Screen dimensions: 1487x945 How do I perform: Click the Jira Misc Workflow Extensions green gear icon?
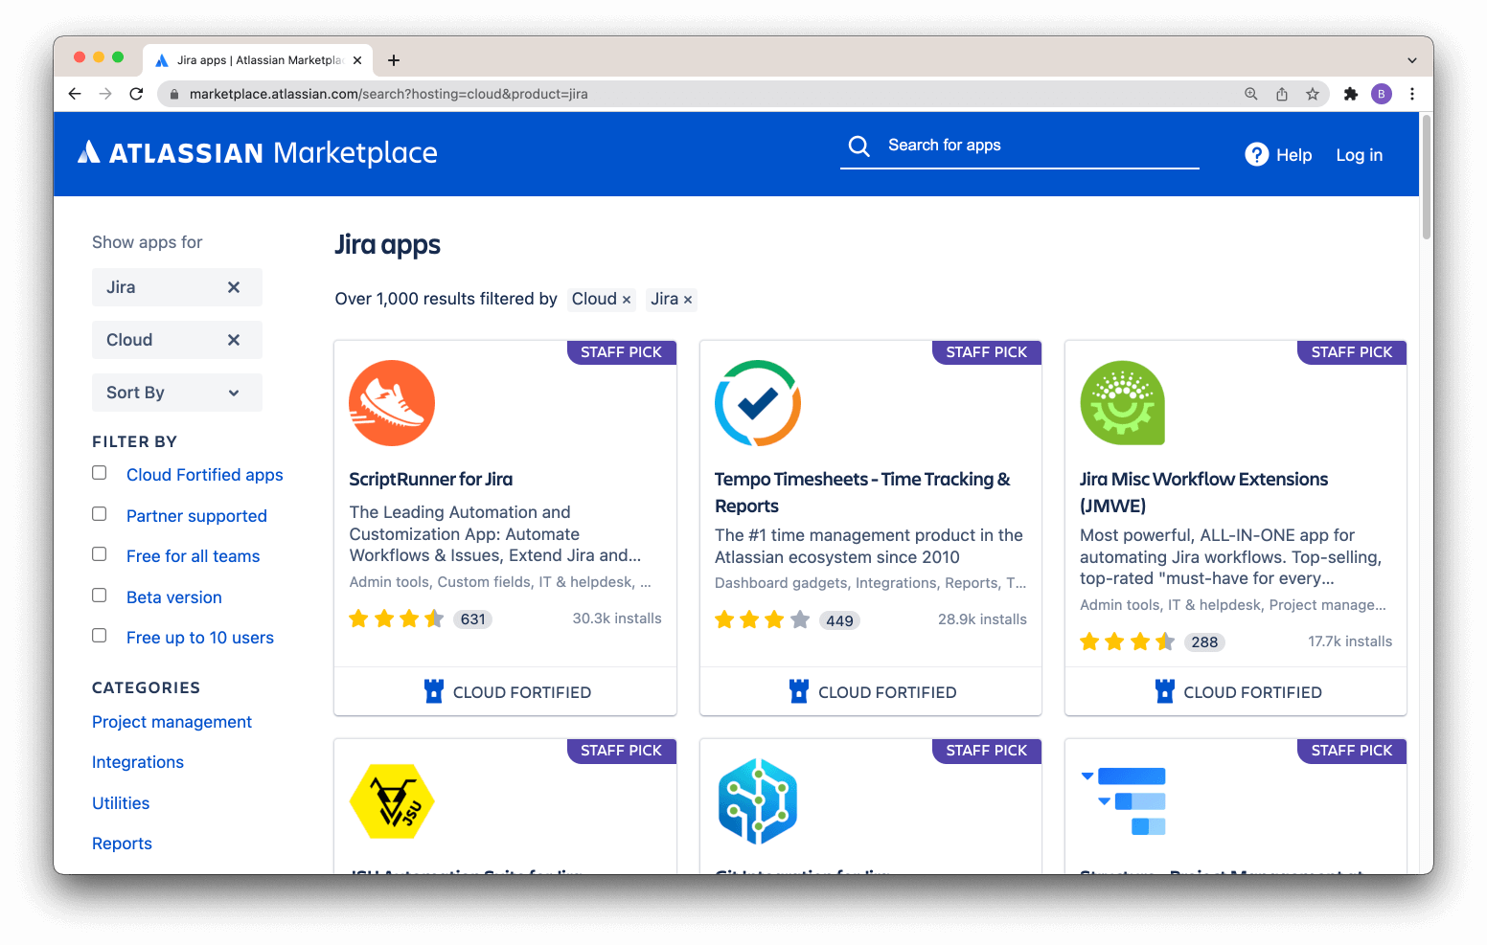1122,402
